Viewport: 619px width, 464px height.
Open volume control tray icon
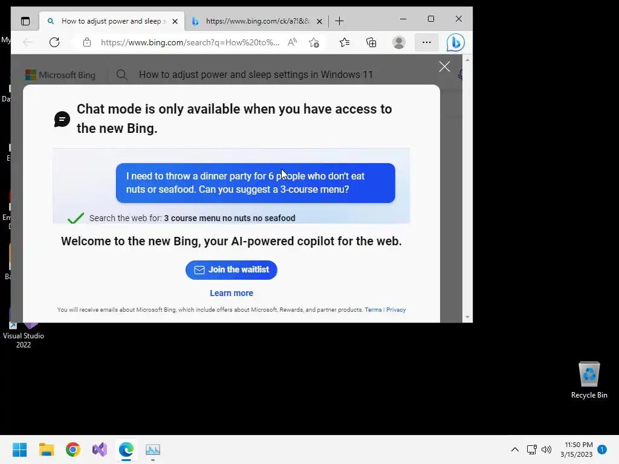(x=546, y=449)
